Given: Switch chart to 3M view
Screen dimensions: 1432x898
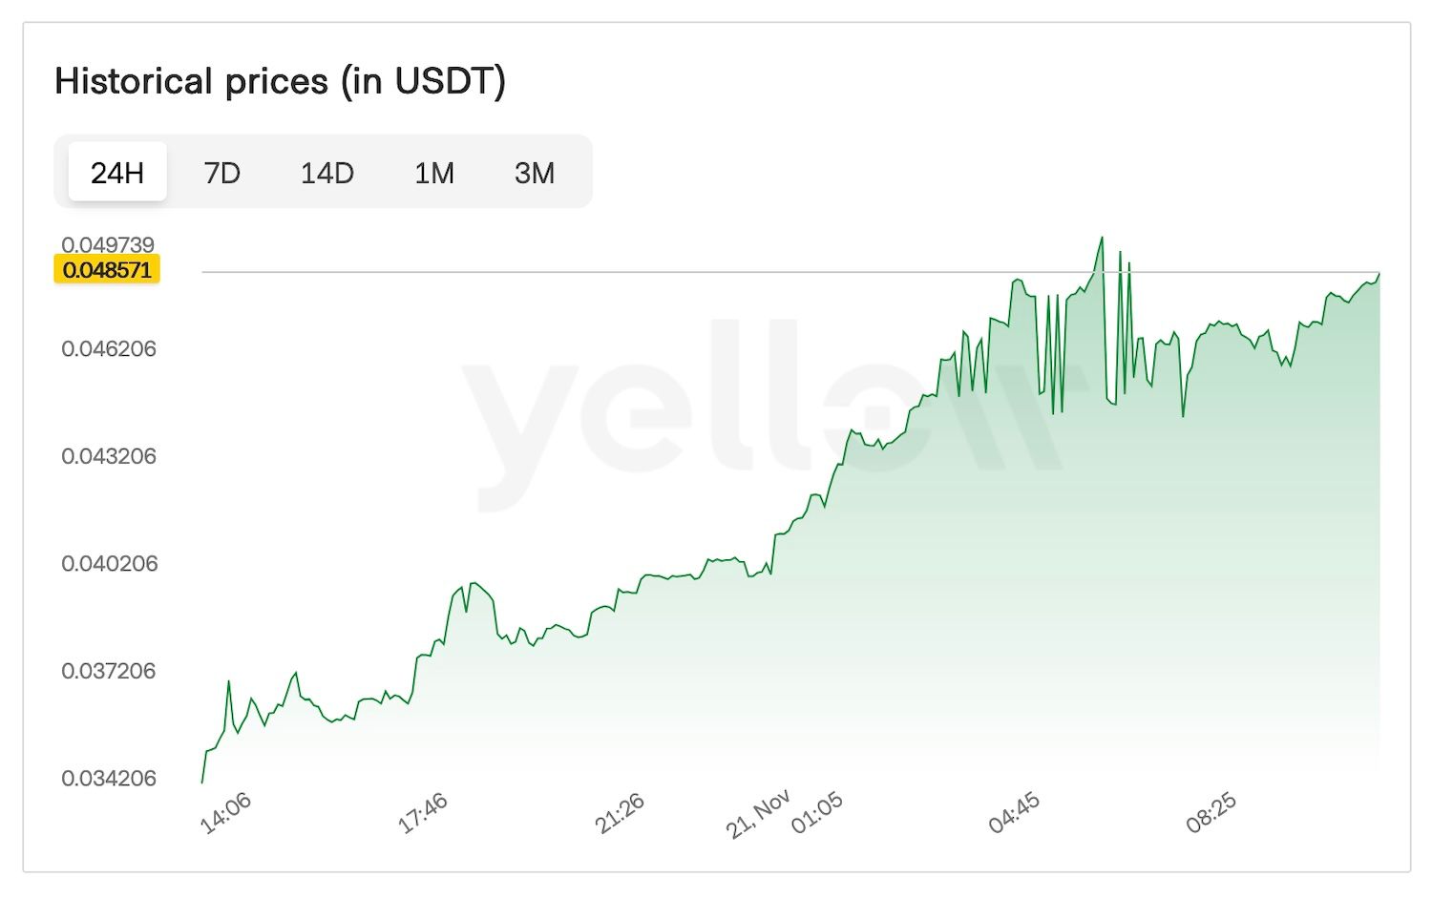Looking at the screenshot, I should pos(534,173).
